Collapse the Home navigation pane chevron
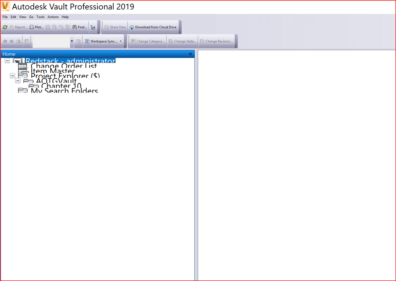This screenshot has height=281, width=396. 190,54
